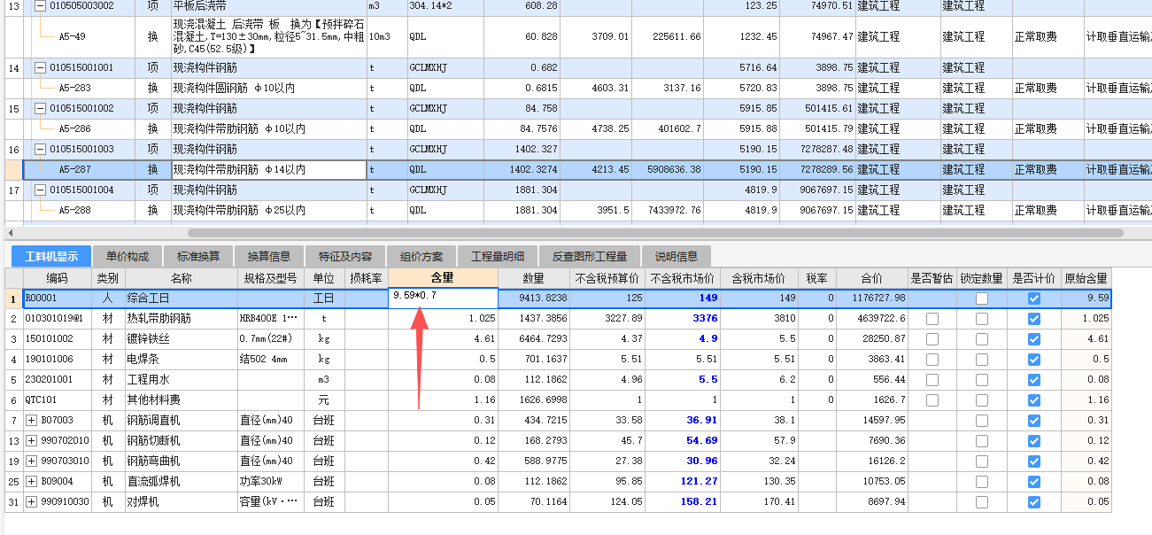
Task: Expand machine B07003 钢筋调直机
Action: (32, 420)
